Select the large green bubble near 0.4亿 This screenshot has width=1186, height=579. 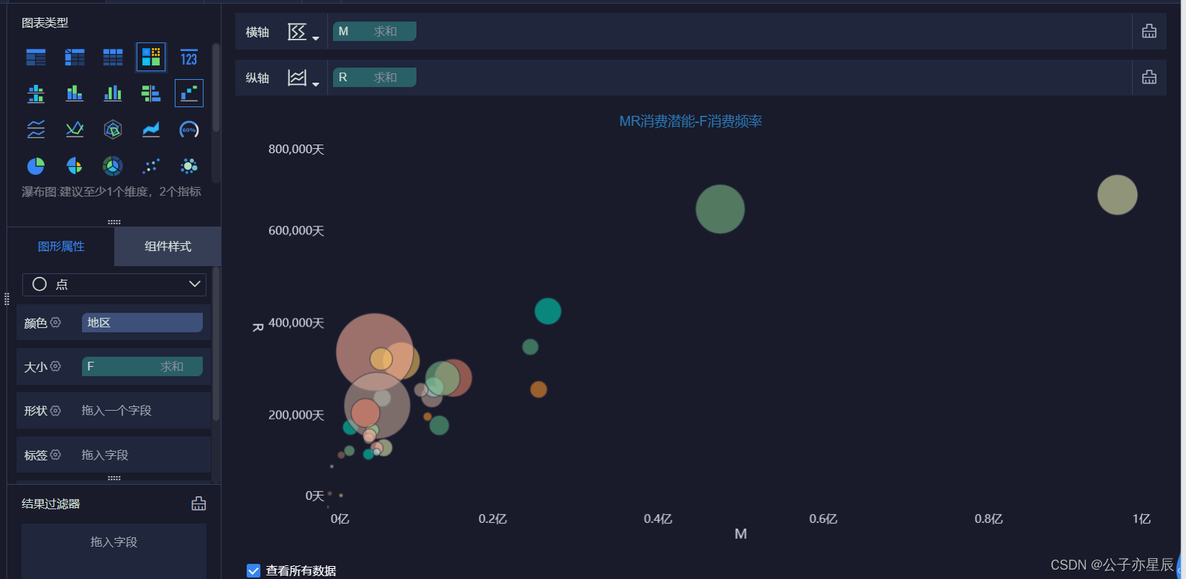[720, 209]
